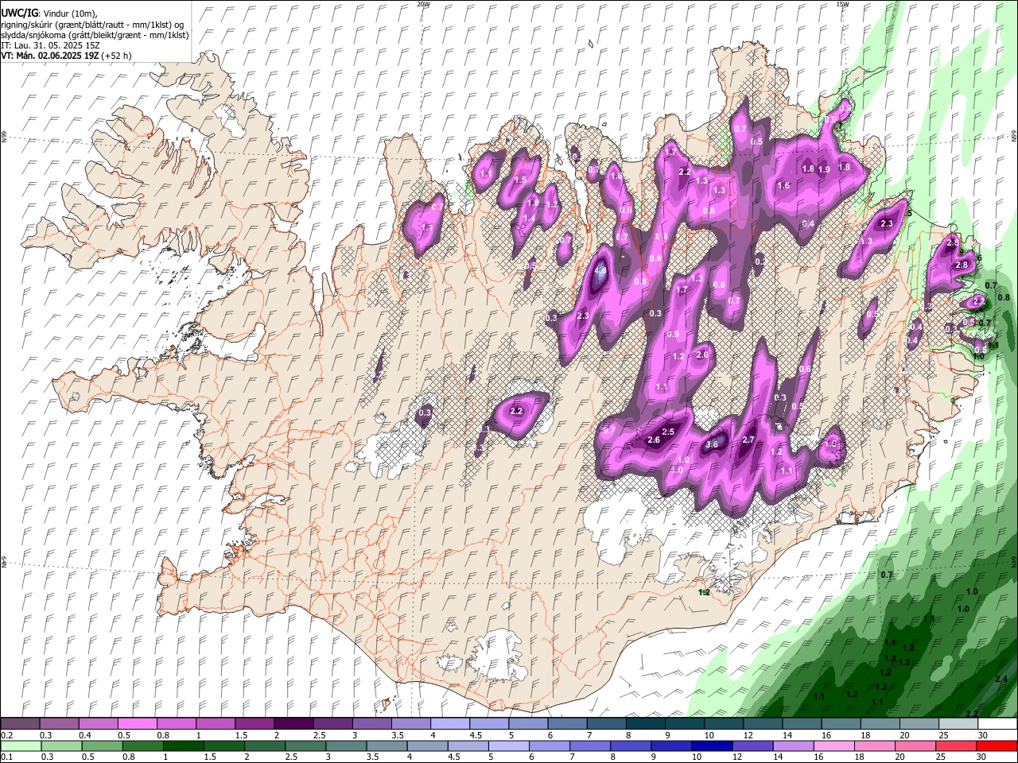Click the 0.2 label in upper legend row
The width and height of the screenshot is (1018, 763).
[6, 735]
